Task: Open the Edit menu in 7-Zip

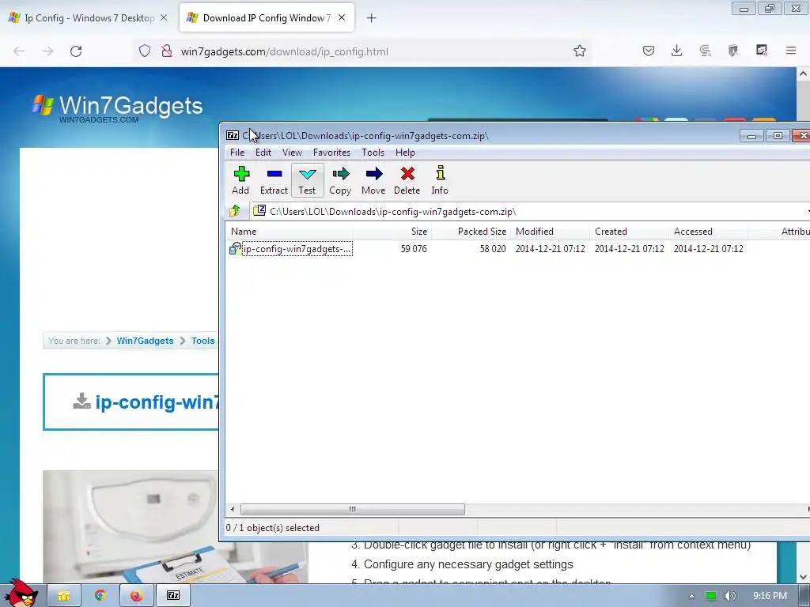Action: (263, 153)
